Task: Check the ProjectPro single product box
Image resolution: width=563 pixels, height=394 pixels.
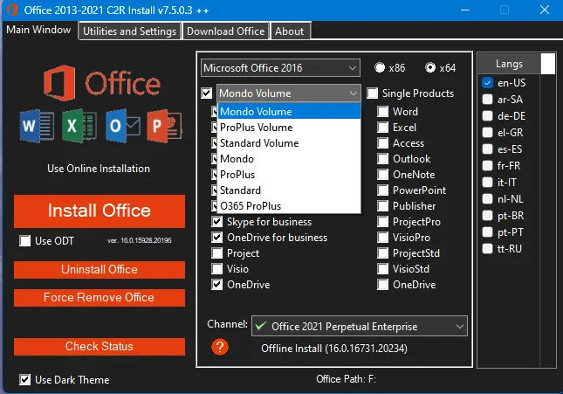Action: pos(383,222)
